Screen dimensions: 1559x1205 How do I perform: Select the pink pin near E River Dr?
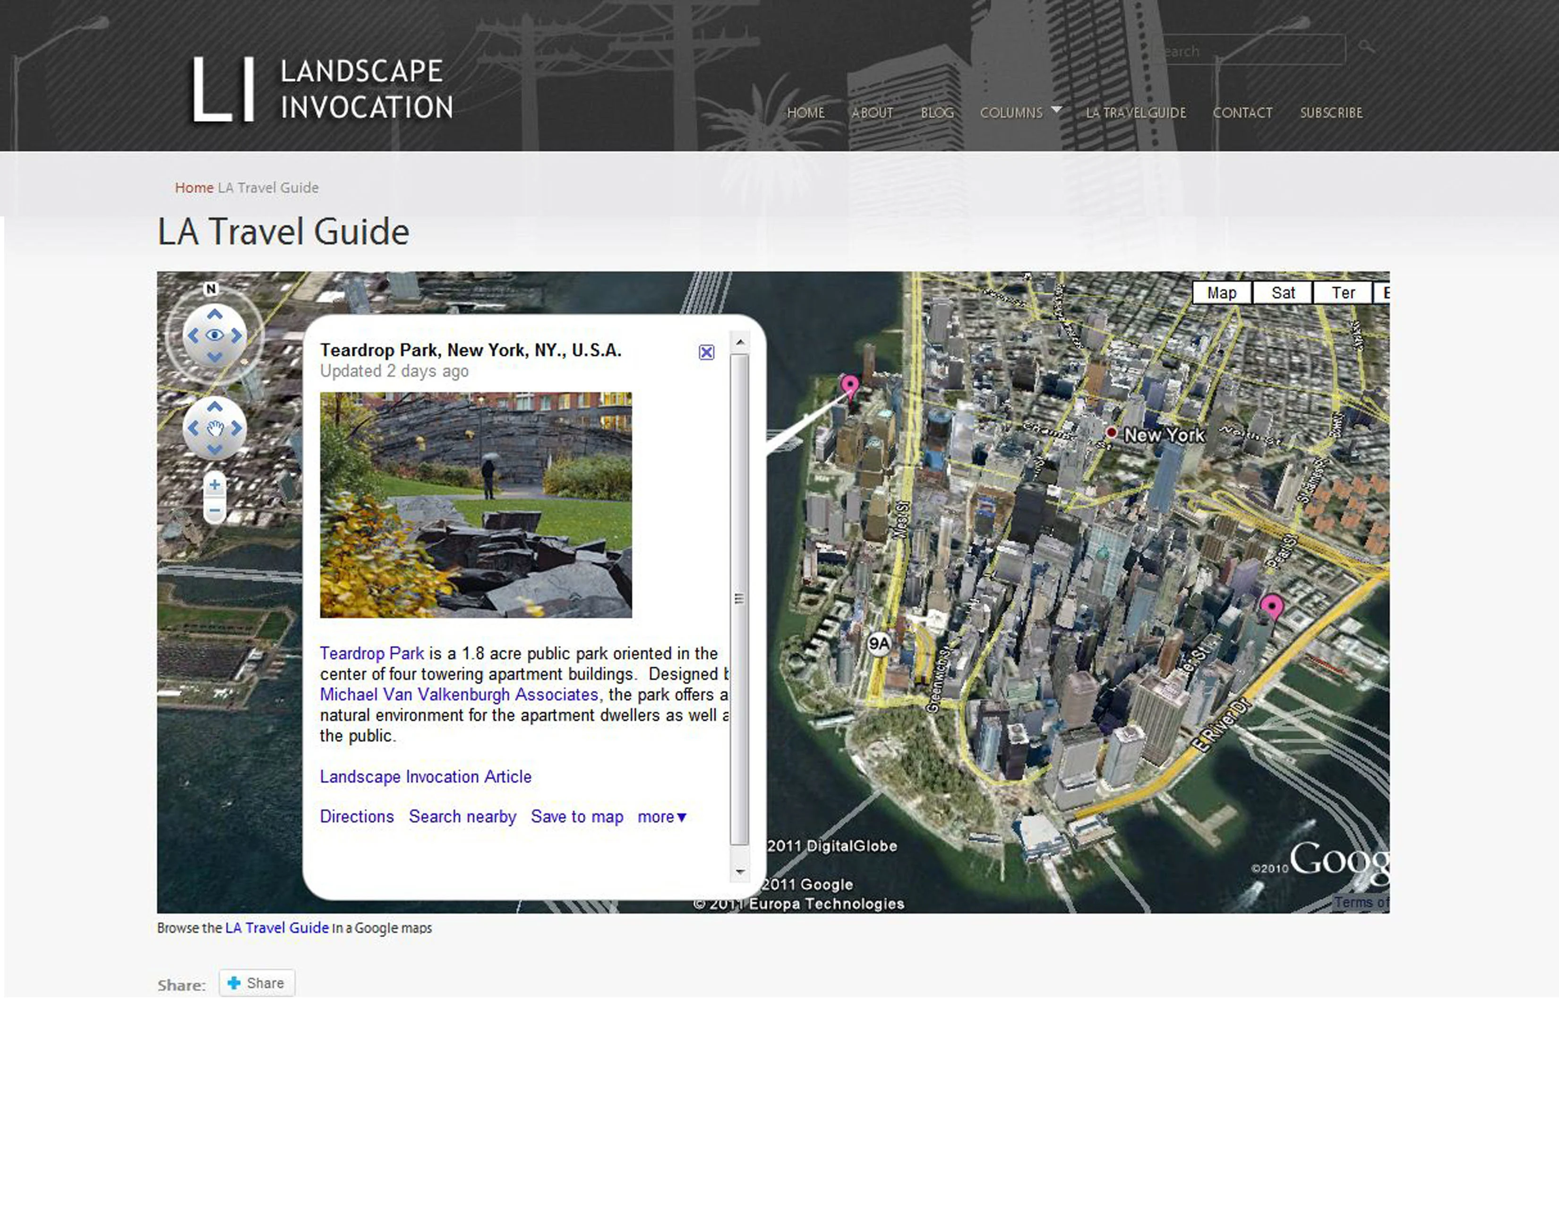[1271, 608]
